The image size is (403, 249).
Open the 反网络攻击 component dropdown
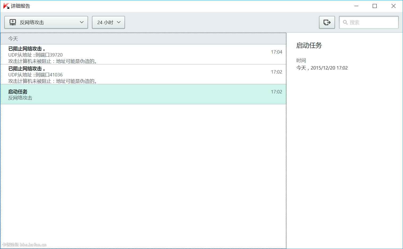coord(46,22)
